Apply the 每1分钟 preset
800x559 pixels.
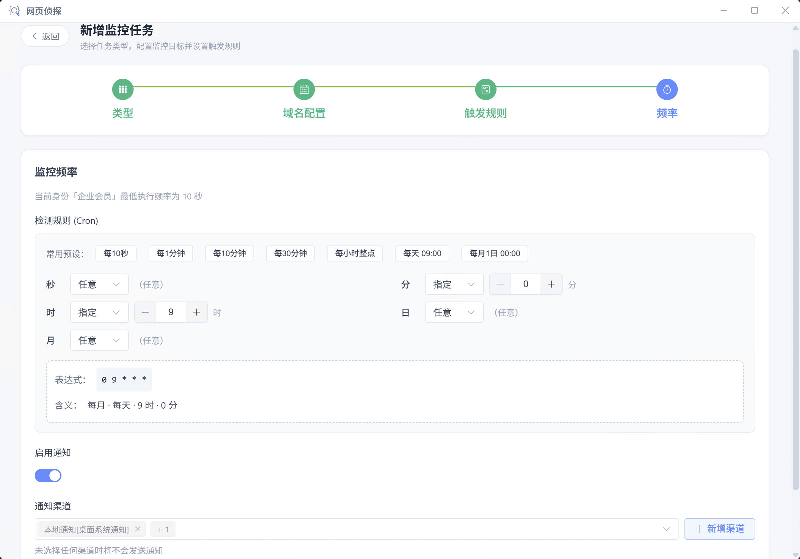pyautogui.click(x=171, y=253)
